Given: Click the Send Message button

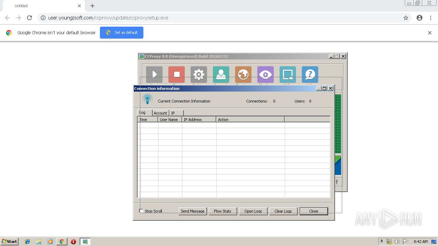Looking at the screenshot, I should tap(193, 211).
